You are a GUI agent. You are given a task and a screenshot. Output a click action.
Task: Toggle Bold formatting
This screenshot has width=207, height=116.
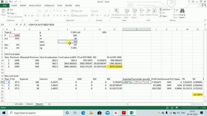pyautogui.click(x=26, y=15)
